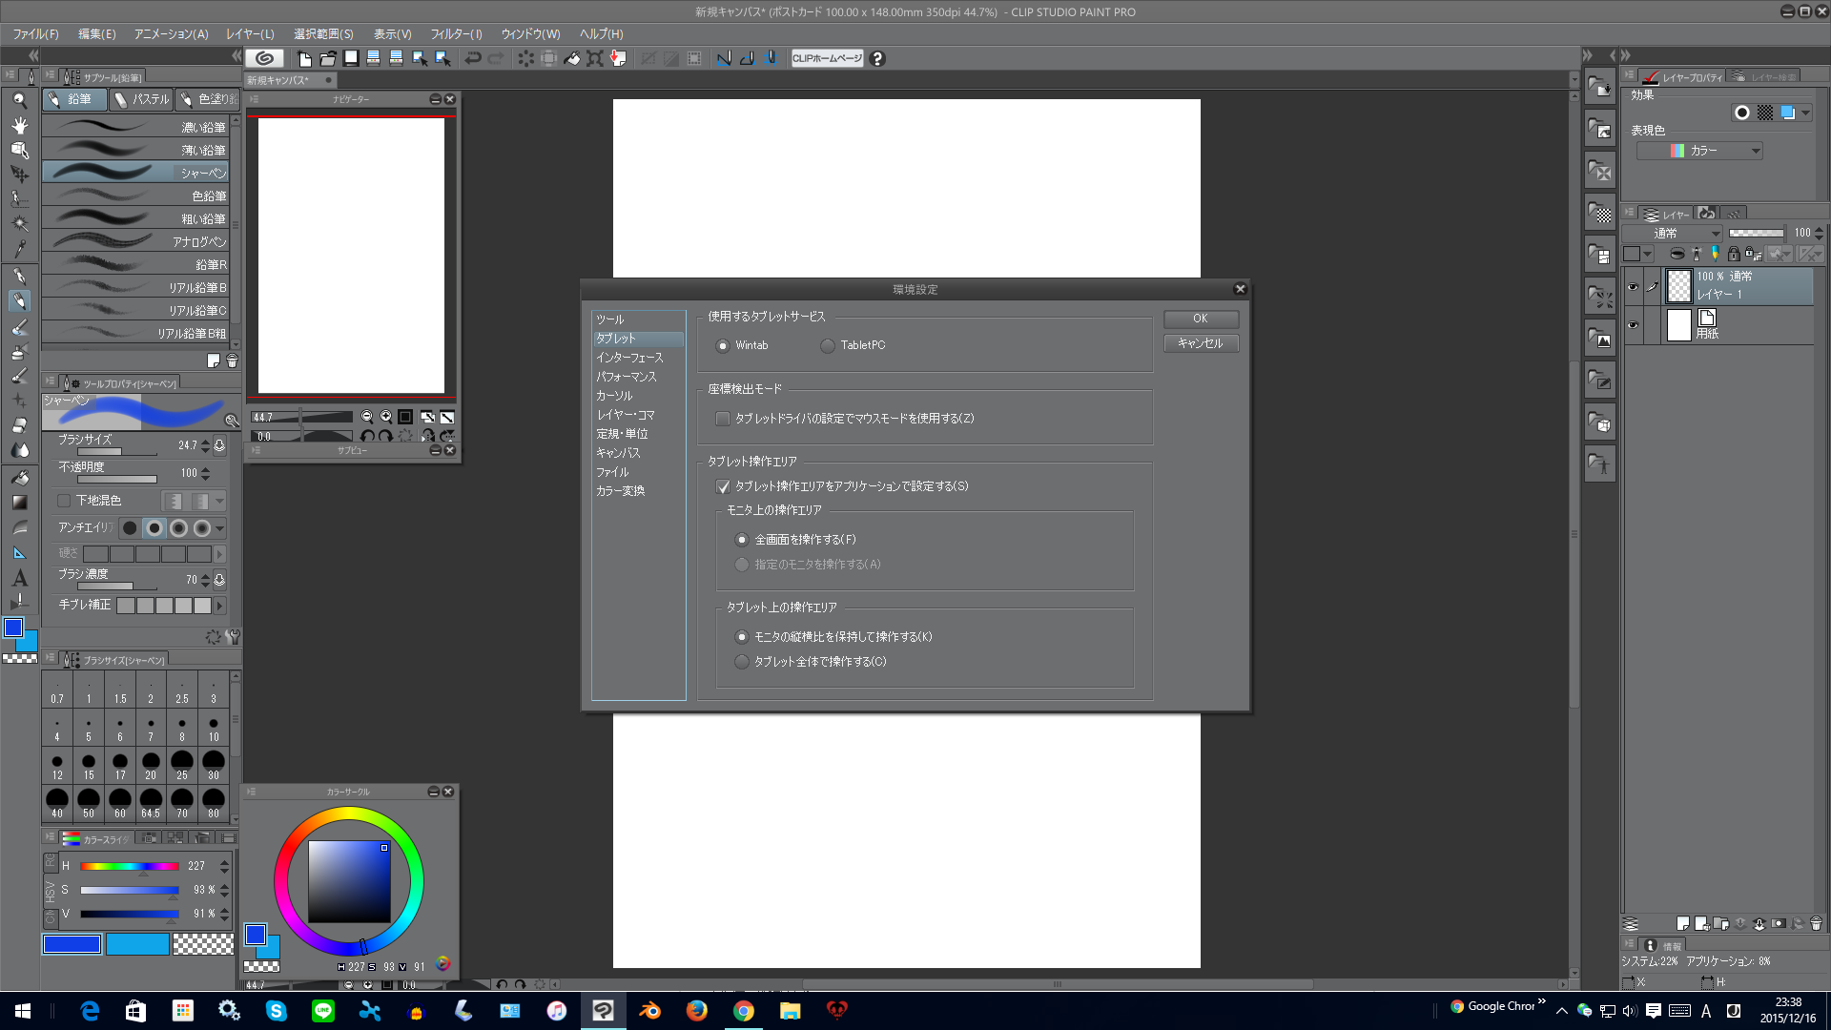Viewport: 1831px width, 1030px height.
Task: Click the Save icon in toolbar
Action: click(x=351, y=59)
